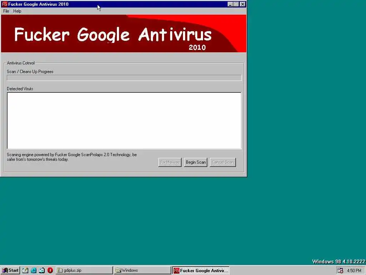Screen dimensions: 366x275
Task: Close the antivirus window
Action: click(243, 4)
